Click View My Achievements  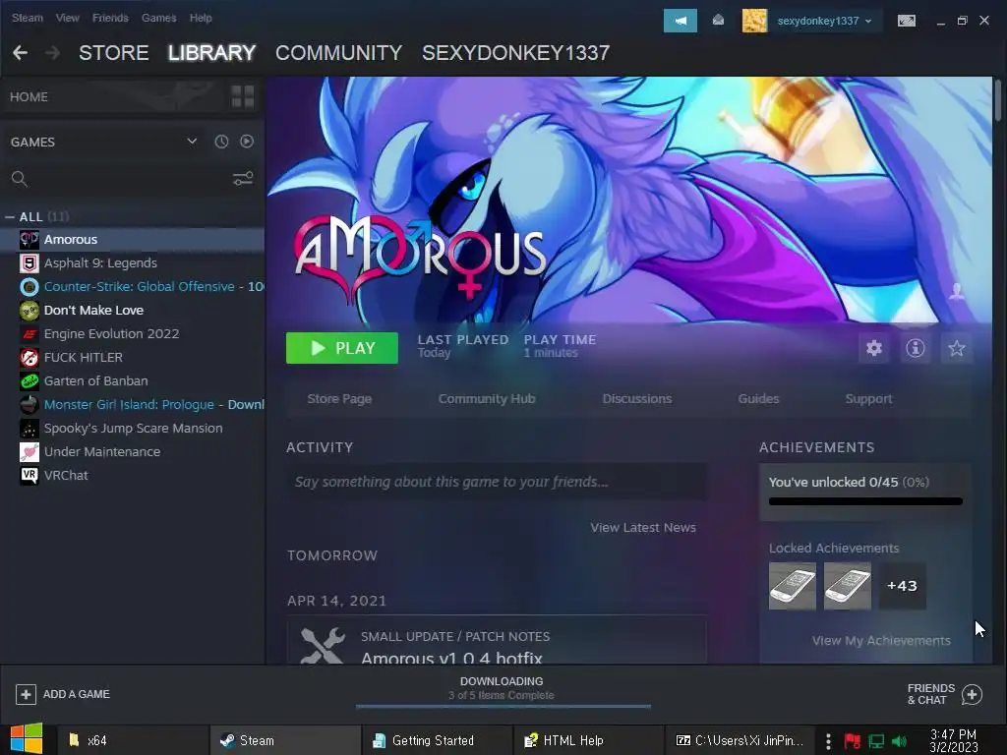click(x=881, y=641)
